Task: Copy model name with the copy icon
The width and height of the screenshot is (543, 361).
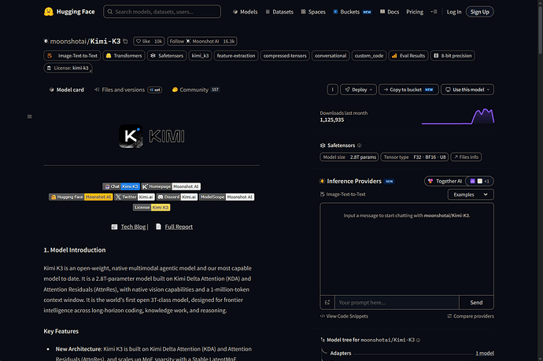Action: coord(125,41)
